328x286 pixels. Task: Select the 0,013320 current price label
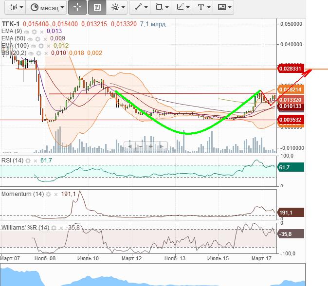(x=291, y=100)
